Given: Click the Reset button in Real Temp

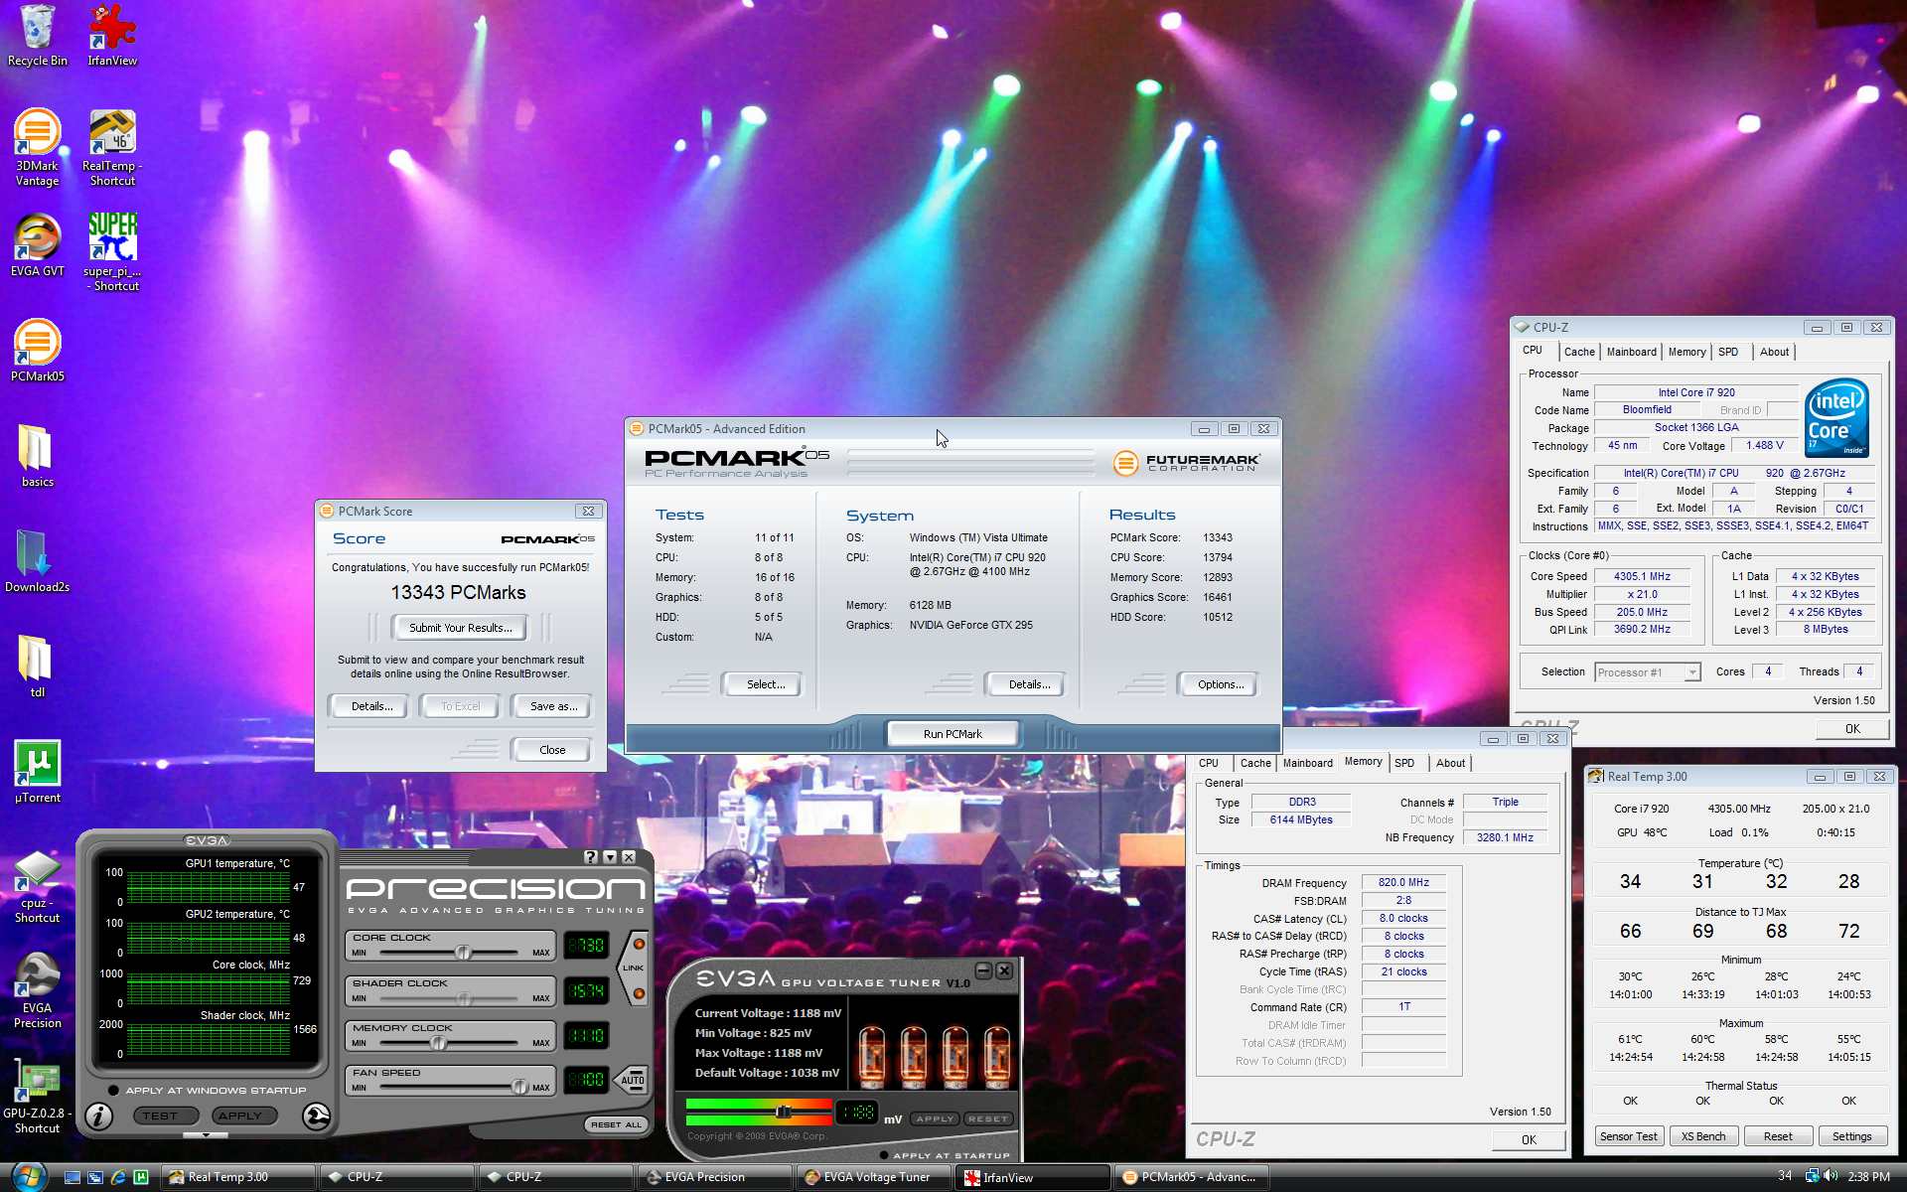Looking at the screenshot, I should (1777, 1136).
